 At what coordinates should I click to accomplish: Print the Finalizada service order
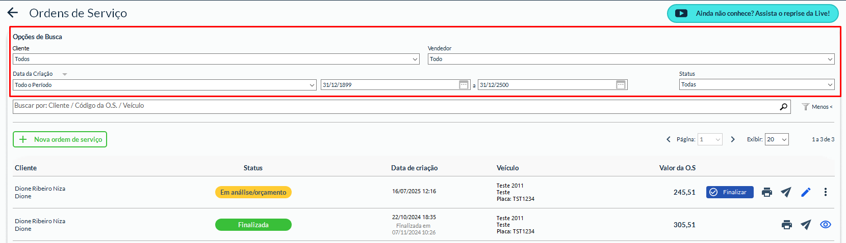pos(786,225)
